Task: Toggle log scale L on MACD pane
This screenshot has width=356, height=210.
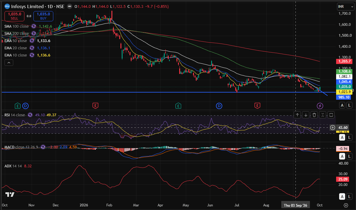Action: click(x=349, y=156)
